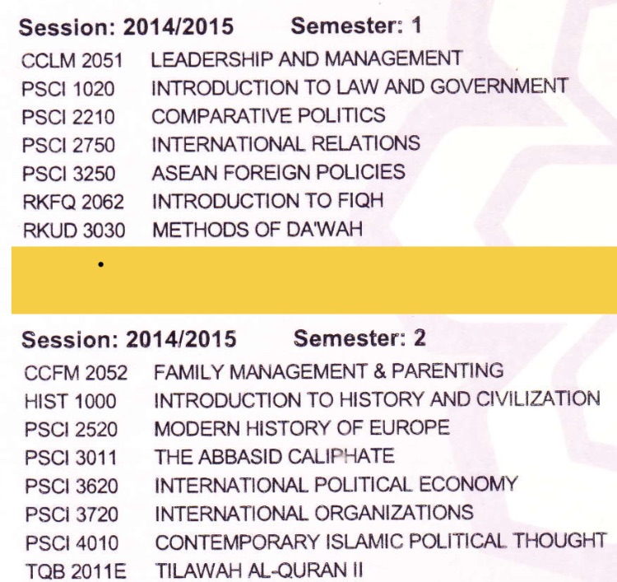Click the Session 2014/2015 Semester 1 heading
The width and height of the screenshot is (617, 582).
[x=220, y=26]
